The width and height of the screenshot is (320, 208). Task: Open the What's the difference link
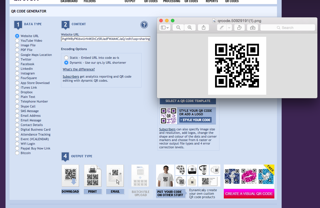tap(78, 69)
